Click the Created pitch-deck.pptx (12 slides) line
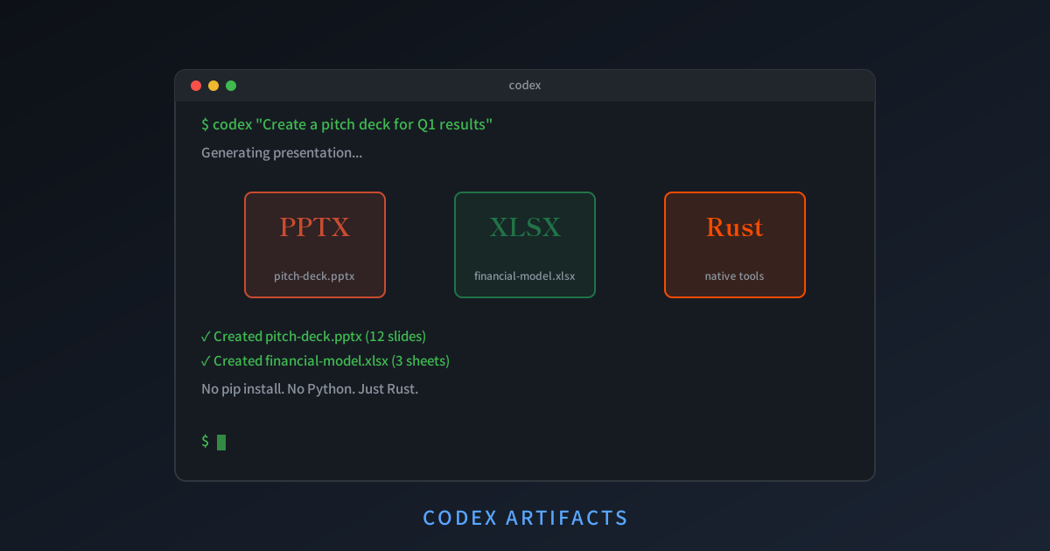 [x=313, y=337]
